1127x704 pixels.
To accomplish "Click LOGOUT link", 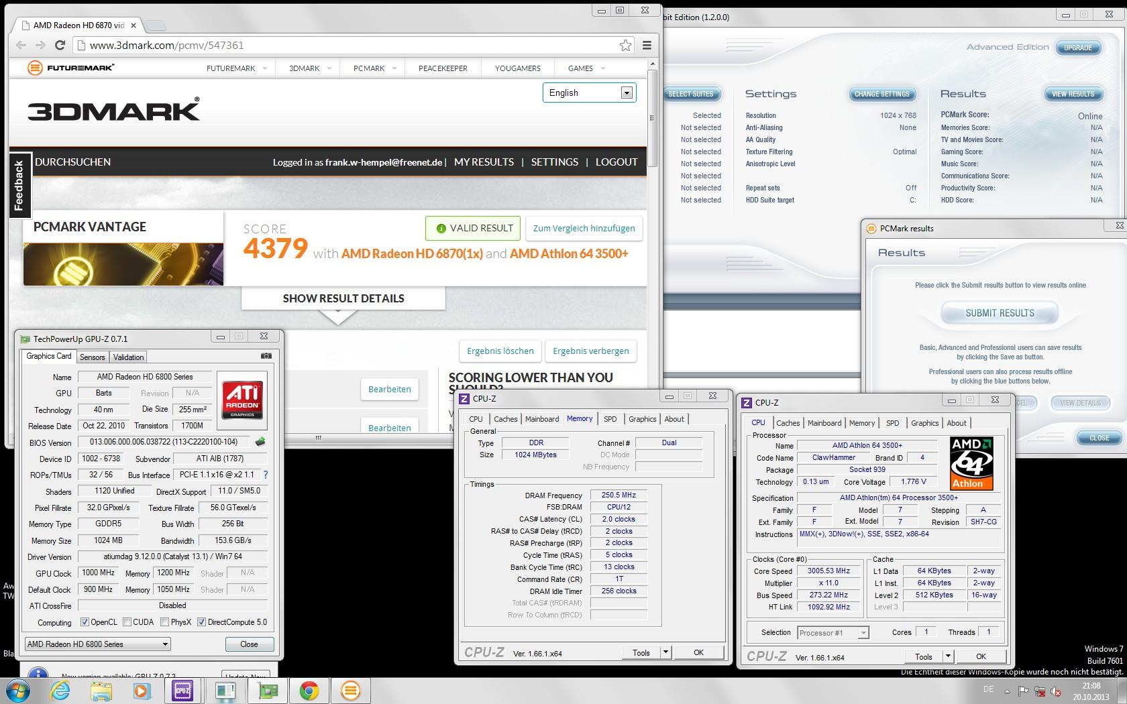I will 616,162.
